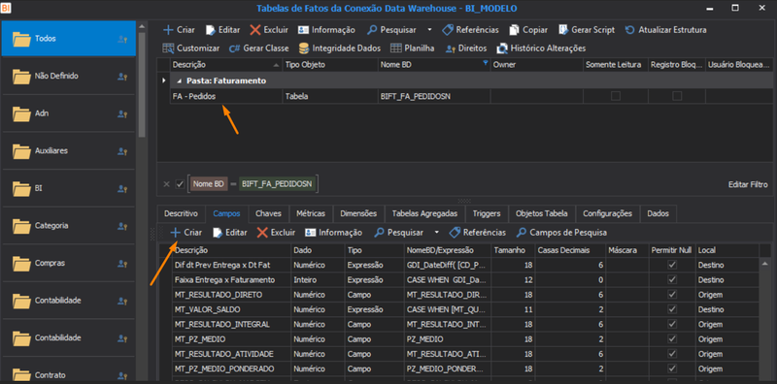Switch to the Métricas tab

point(311,213)
